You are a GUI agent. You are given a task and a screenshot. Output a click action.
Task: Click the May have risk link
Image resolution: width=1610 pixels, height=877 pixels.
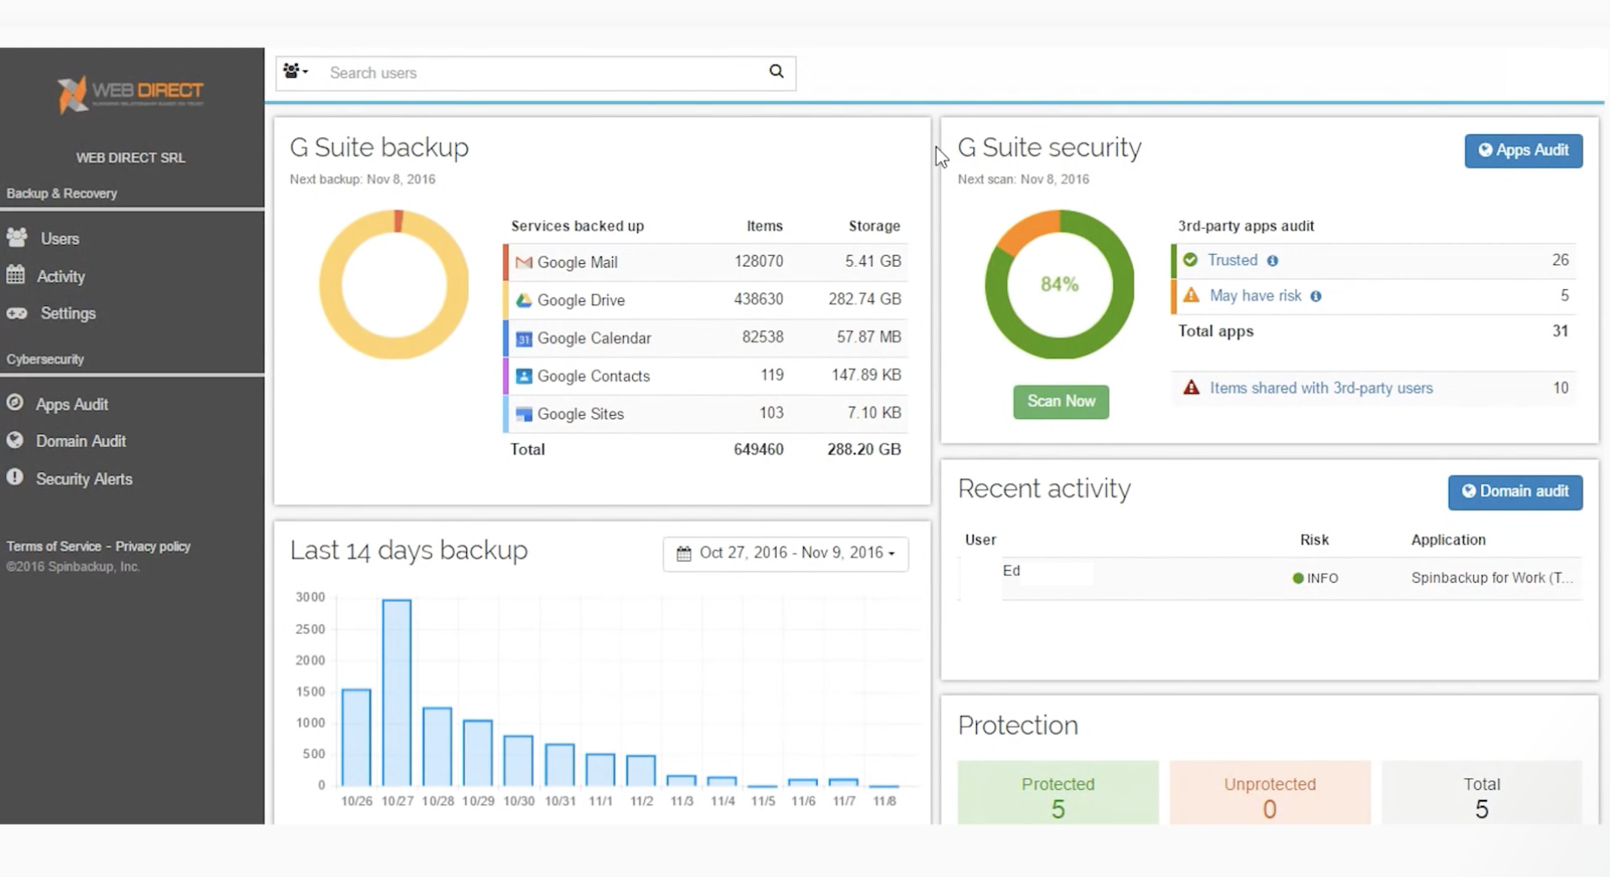(x=1255, y=296)
